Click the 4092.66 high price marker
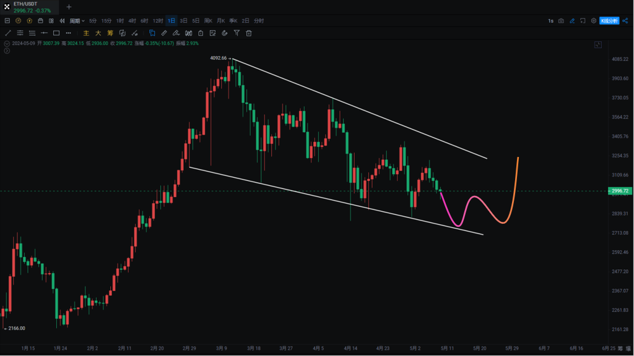Viewport: 634px width, 356px height. [x=219, y=58]
